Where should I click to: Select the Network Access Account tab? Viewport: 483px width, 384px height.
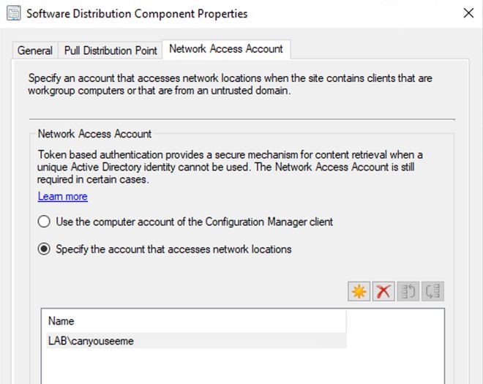point(225,49)
